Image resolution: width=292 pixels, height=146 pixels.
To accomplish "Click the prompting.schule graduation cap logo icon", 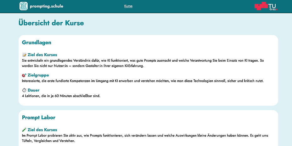I will coord(24,6).
